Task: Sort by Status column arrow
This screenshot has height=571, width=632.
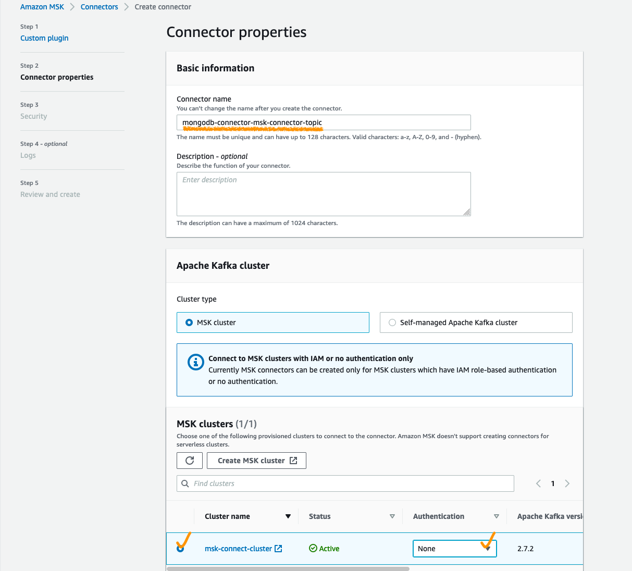Action: (x=392, y=516)
